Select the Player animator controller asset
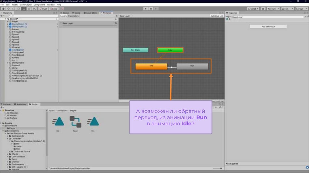Image resolution: width=309 pixels, height=173 pixels. coord(75,122)
